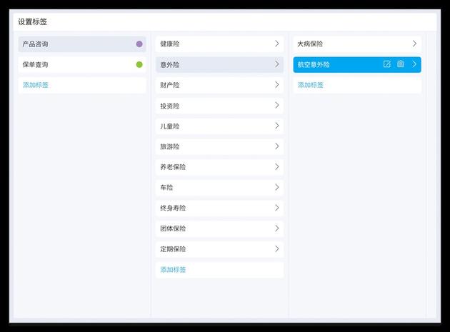Select the 意外险 label text

click(x=170, y=64)
